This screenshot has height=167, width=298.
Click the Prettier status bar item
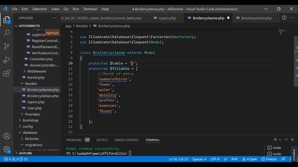(269, 159)
